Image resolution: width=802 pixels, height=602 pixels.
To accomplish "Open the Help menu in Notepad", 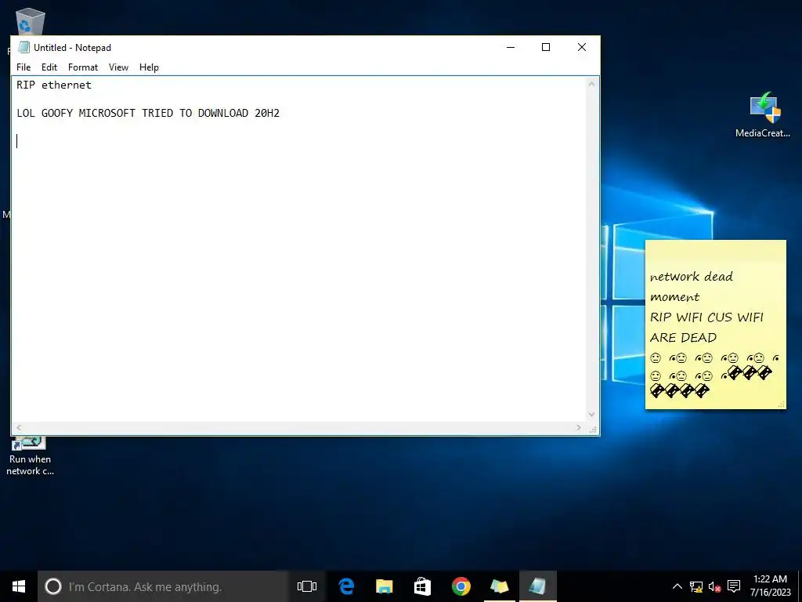I will [149, 67].
